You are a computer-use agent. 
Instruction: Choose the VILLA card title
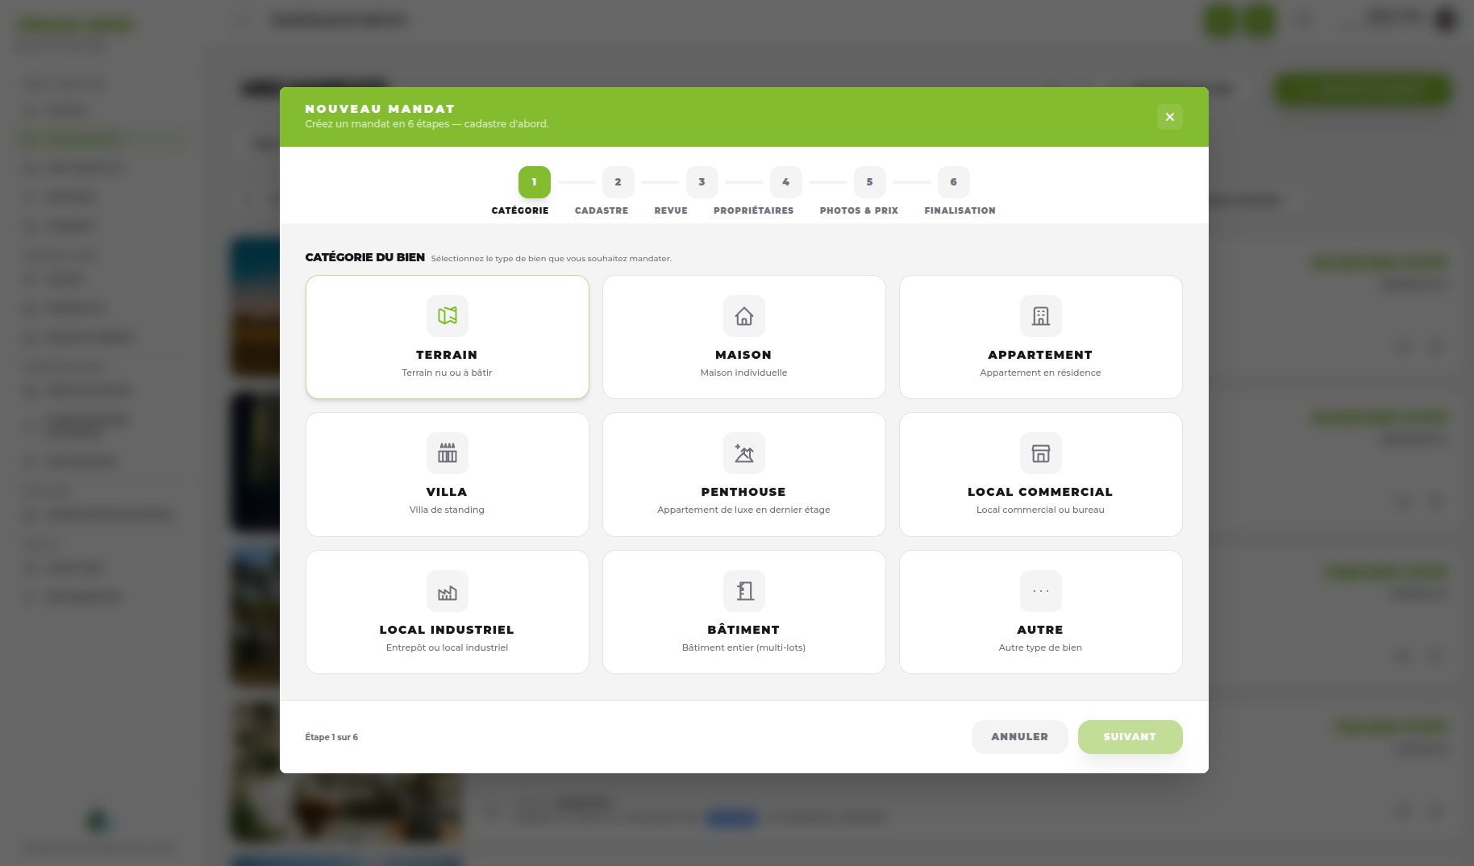tap(447, 492)
